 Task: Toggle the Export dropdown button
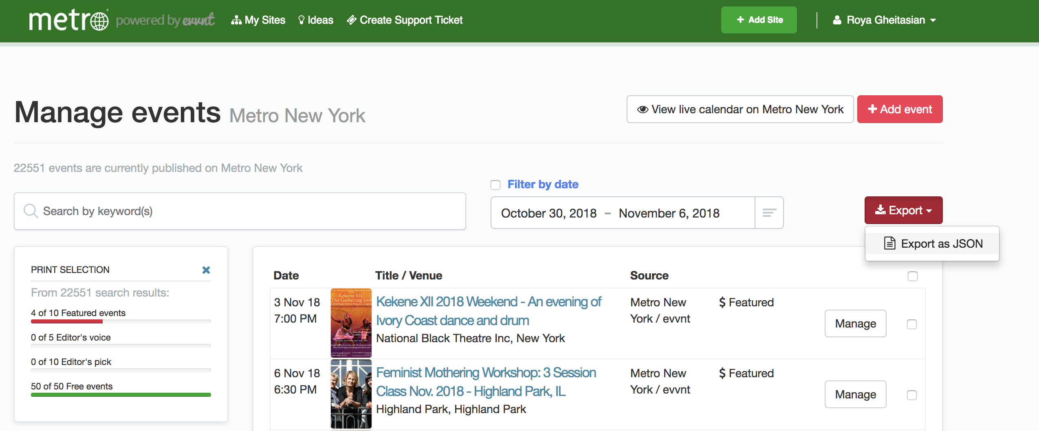click(x=903, y=210)
